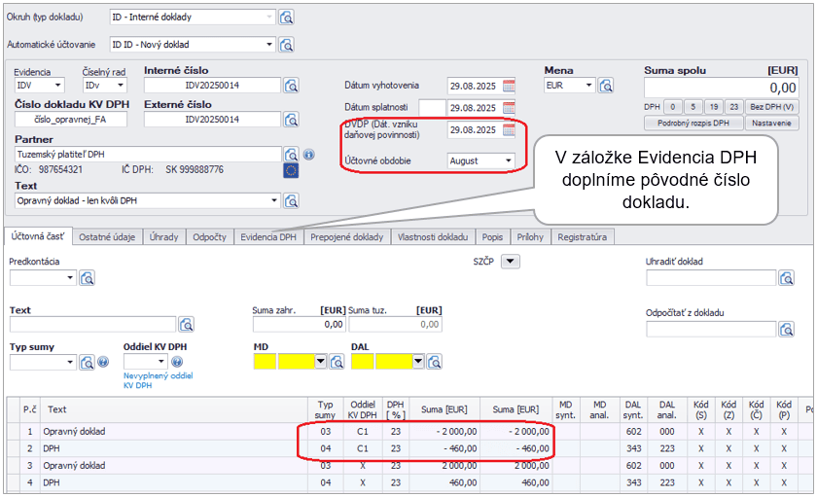The height and width of the screenshot is (497, 817).
Task: Open lookup for Okruh document type
Action: 287,18
